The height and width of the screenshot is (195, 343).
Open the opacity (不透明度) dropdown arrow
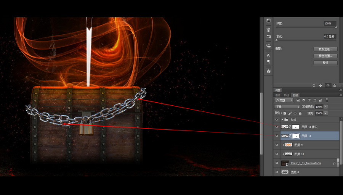click(325, 107)
